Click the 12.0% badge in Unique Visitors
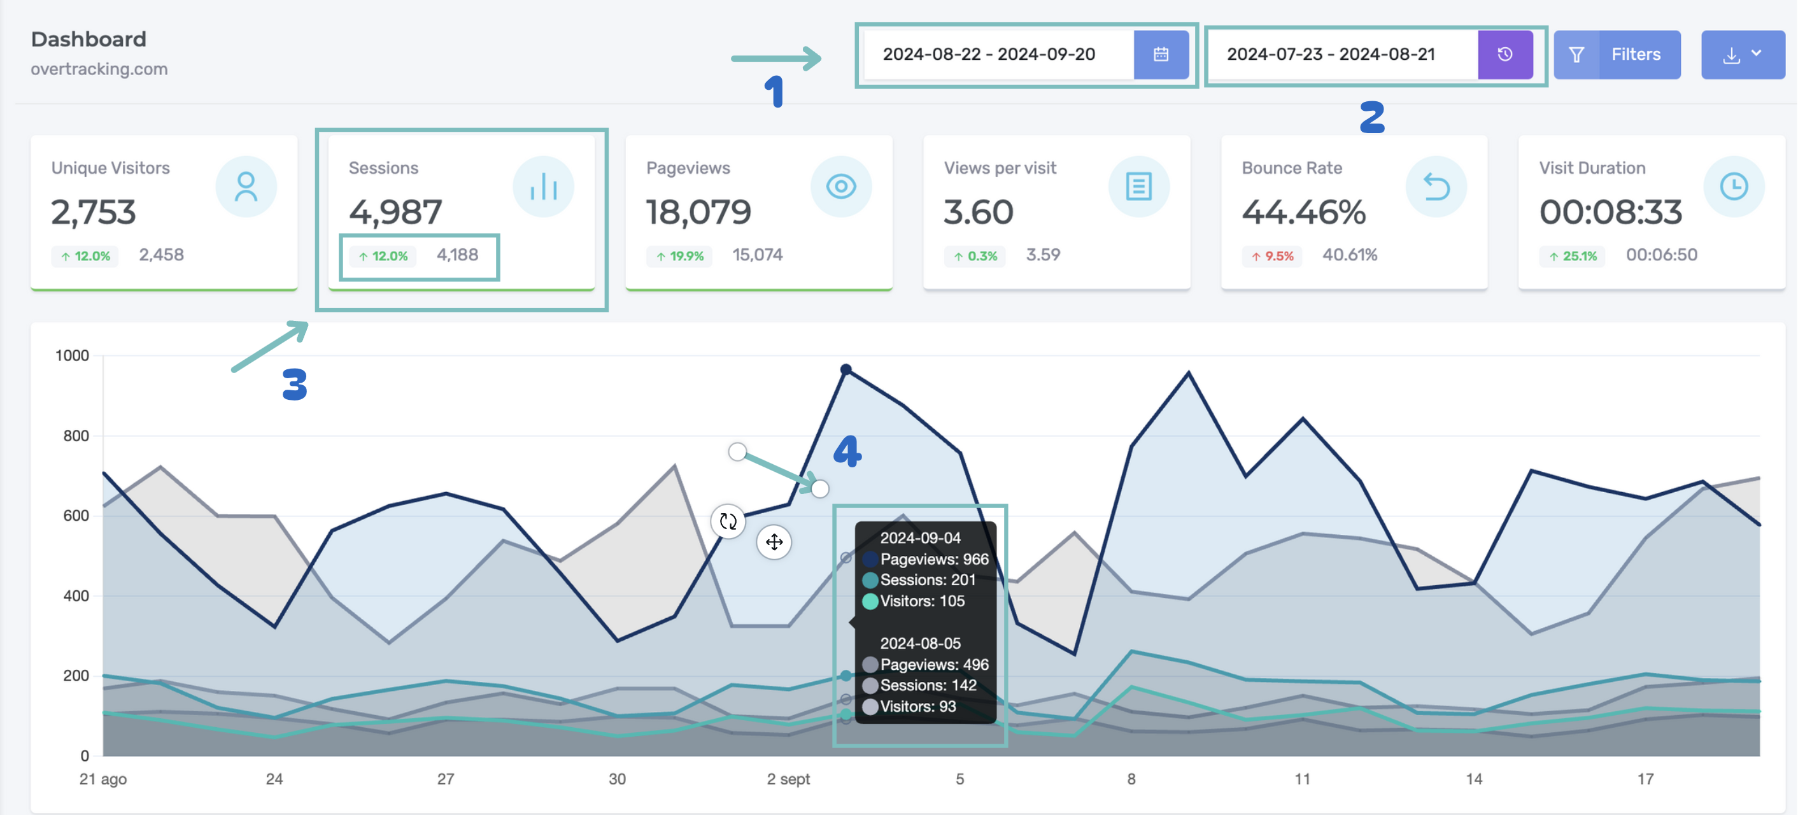 click(x=85, y=256)
